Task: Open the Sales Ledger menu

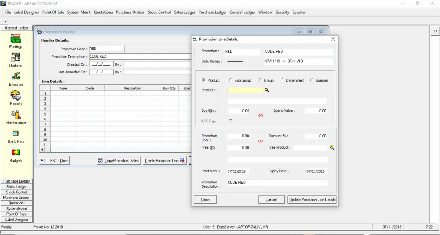Action: tap(185, 12)
